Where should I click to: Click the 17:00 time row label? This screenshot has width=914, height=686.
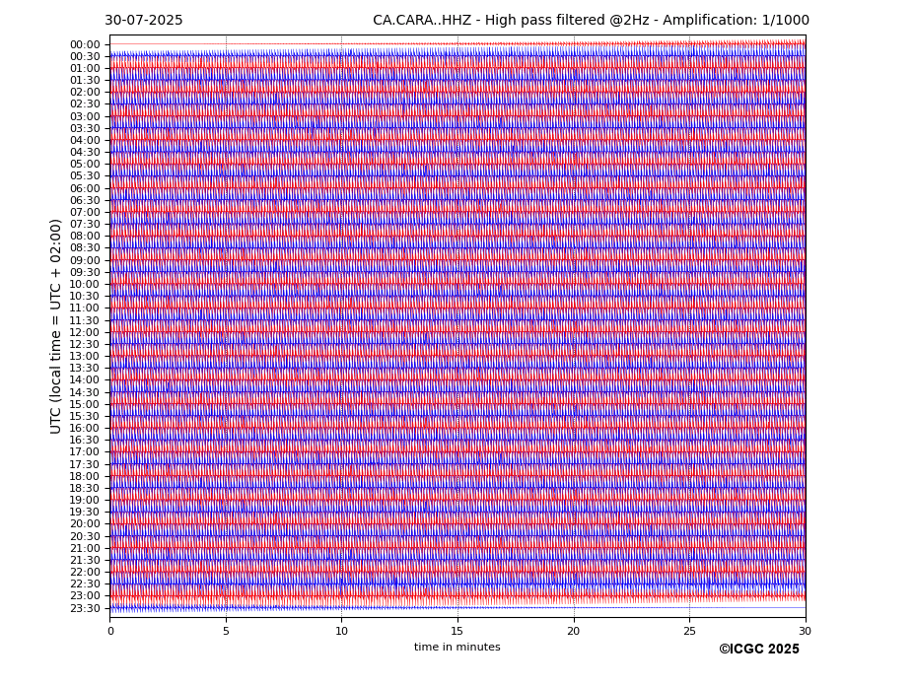pyautogui.click(x=85, y=452)
